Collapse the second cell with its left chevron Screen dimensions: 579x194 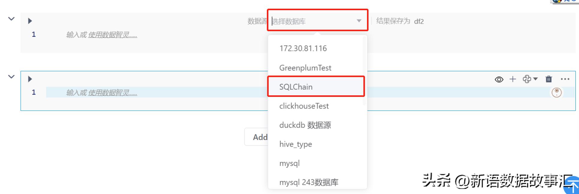11,77
